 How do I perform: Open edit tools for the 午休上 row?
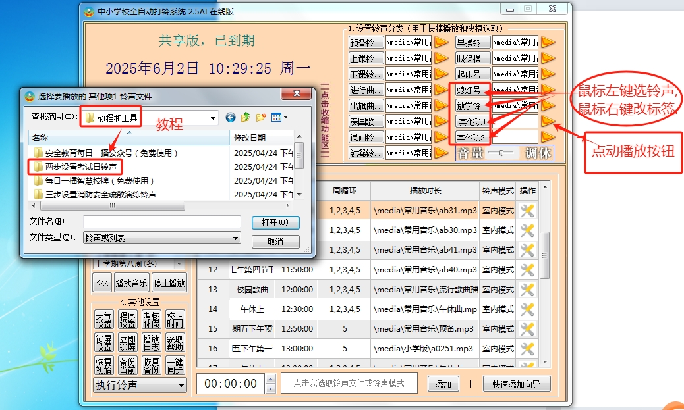527,309
